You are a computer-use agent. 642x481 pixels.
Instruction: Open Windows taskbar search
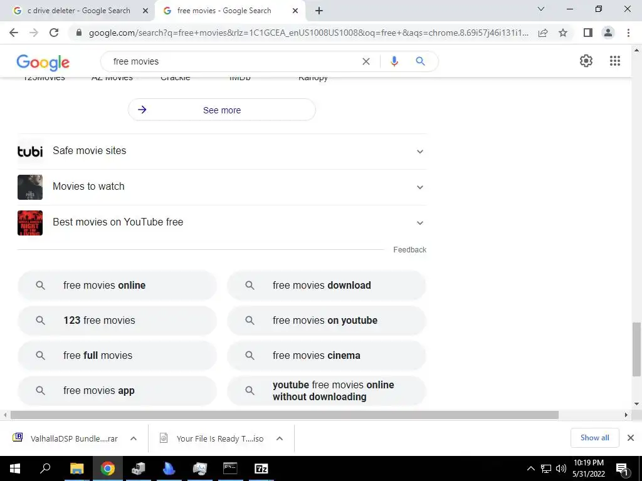(45, 468)
